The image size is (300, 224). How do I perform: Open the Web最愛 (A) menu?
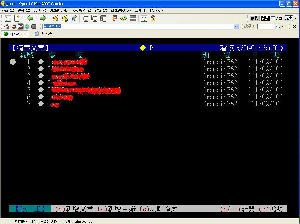82,10
